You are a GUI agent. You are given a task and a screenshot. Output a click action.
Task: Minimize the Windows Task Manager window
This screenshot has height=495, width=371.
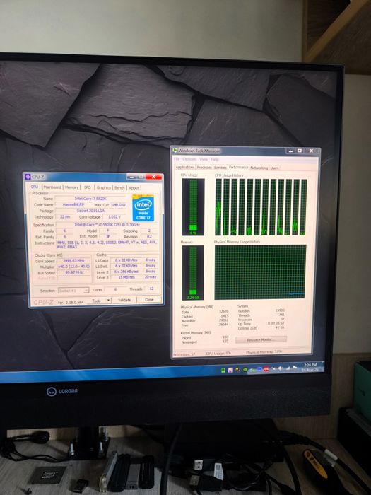click(x=291, y=151)
